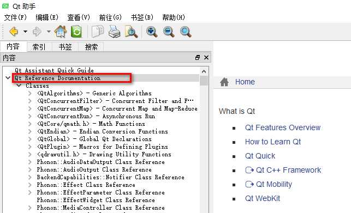Image resolution: width=351 pixels, height=213 pixels.
Task: Collapse the Qt Reference Documentation node
Action: coord(8,78)
